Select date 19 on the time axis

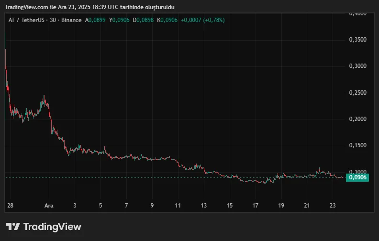[x=281, y=206]
